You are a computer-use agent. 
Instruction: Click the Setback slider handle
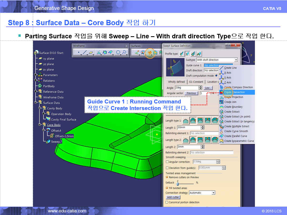coord(177,184)
